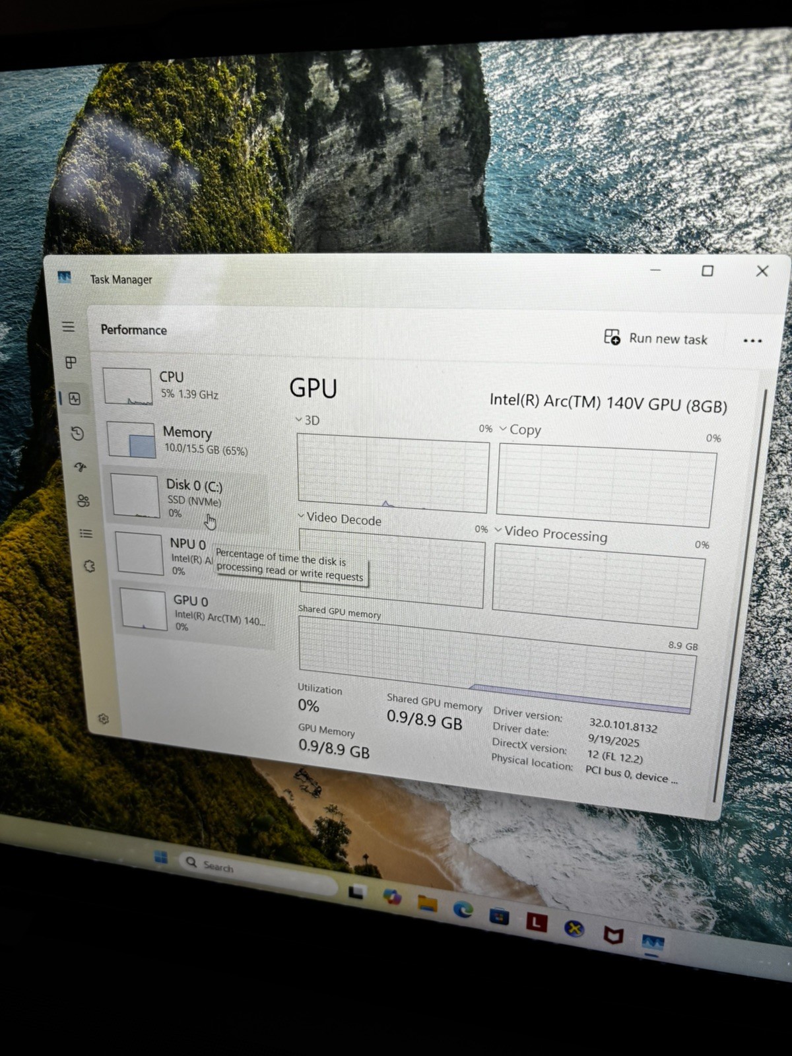Viewport: 792px width, 1056px height.
Task: Click the Run new task icon
Action: tap(612, 337)
